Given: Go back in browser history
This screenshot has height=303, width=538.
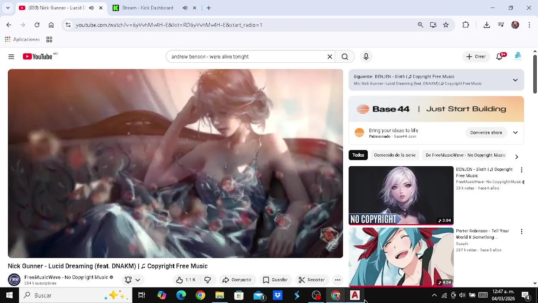Looking at the screenshot, I should 9,25.
